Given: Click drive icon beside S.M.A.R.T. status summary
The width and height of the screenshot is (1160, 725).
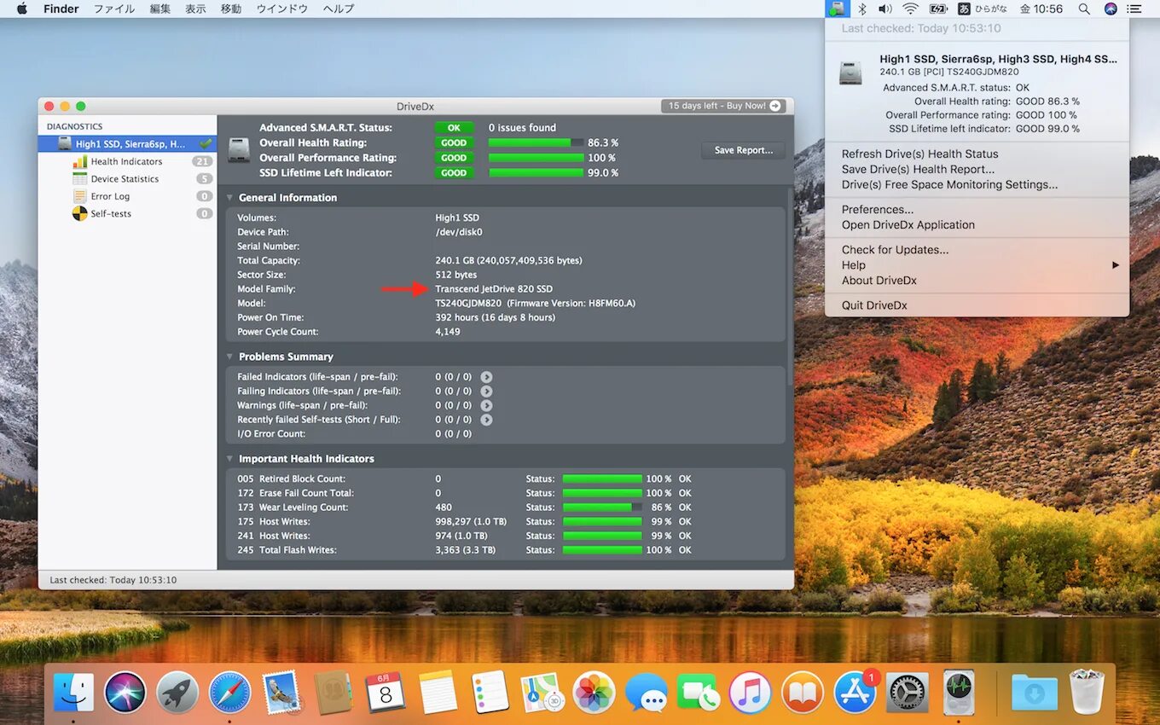Looking at the screenshot, I should click(x=239, y=151).
